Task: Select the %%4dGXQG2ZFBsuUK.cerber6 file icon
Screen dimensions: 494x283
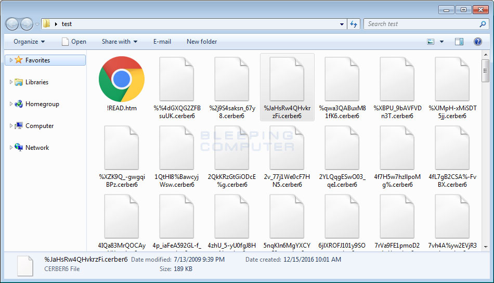Action: pos(177,79)
